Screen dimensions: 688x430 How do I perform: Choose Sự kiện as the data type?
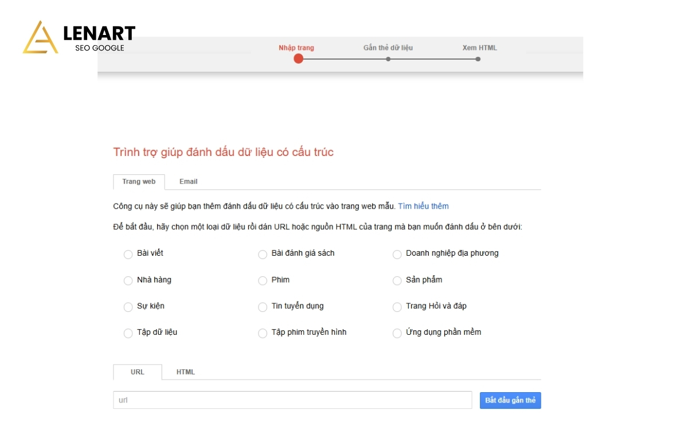(x=128, y=307)
